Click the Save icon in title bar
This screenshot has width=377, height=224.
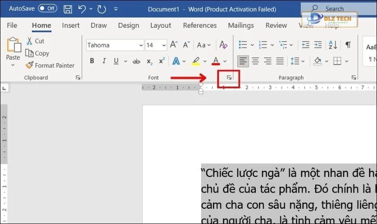68,9
